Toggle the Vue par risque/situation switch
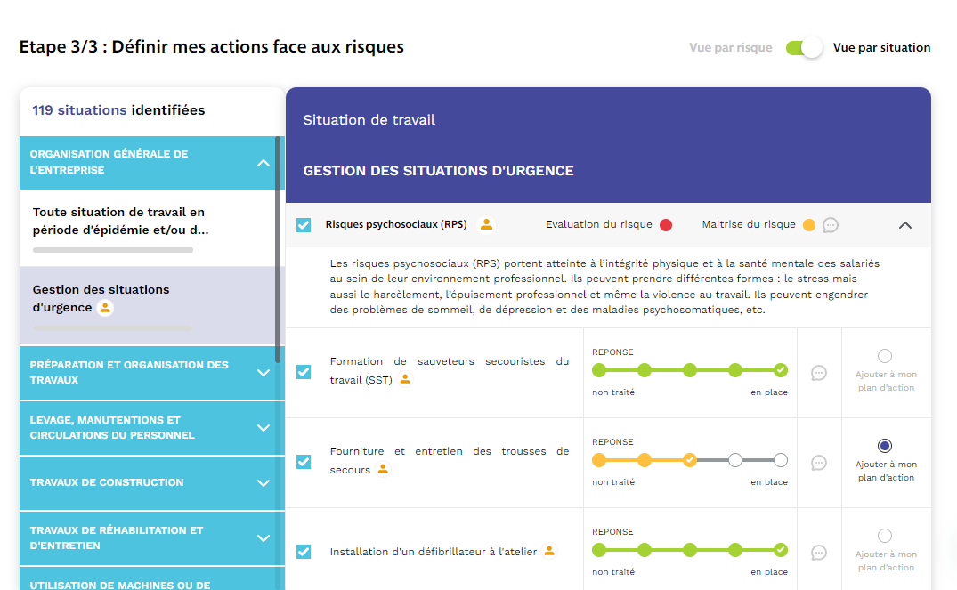The width and height of the screenshot is (957, 590). [x=804, y=48]
